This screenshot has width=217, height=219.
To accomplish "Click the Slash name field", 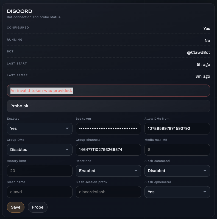I will (40, 192).
